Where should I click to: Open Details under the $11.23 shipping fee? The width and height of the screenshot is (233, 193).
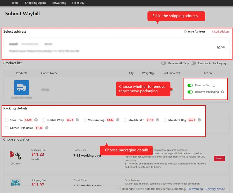(35, 159)
